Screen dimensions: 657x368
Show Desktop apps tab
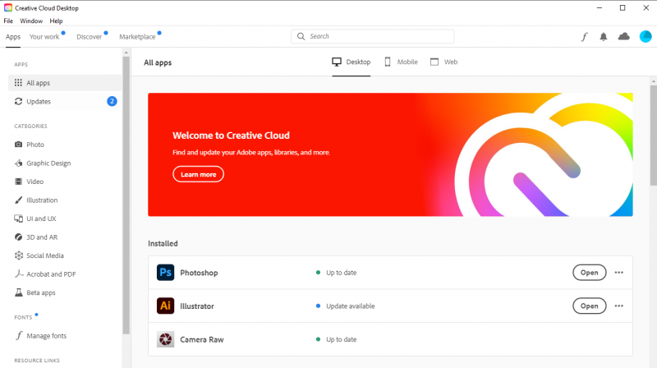pos(351,62)
